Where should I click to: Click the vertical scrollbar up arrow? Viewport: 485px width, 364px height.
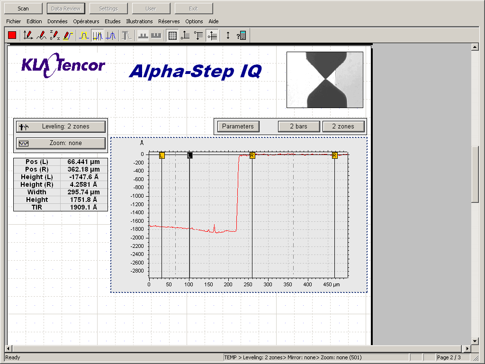[x=475, y=47]
